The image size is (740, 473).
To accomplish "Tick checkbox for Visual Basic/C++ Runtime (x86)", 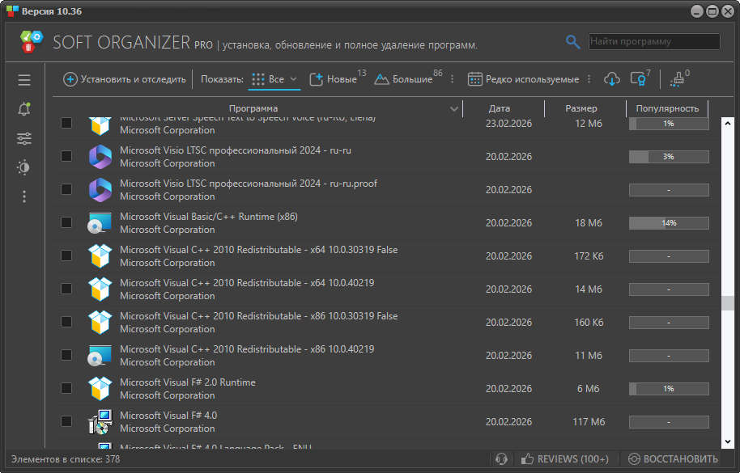I will point(66,222).
